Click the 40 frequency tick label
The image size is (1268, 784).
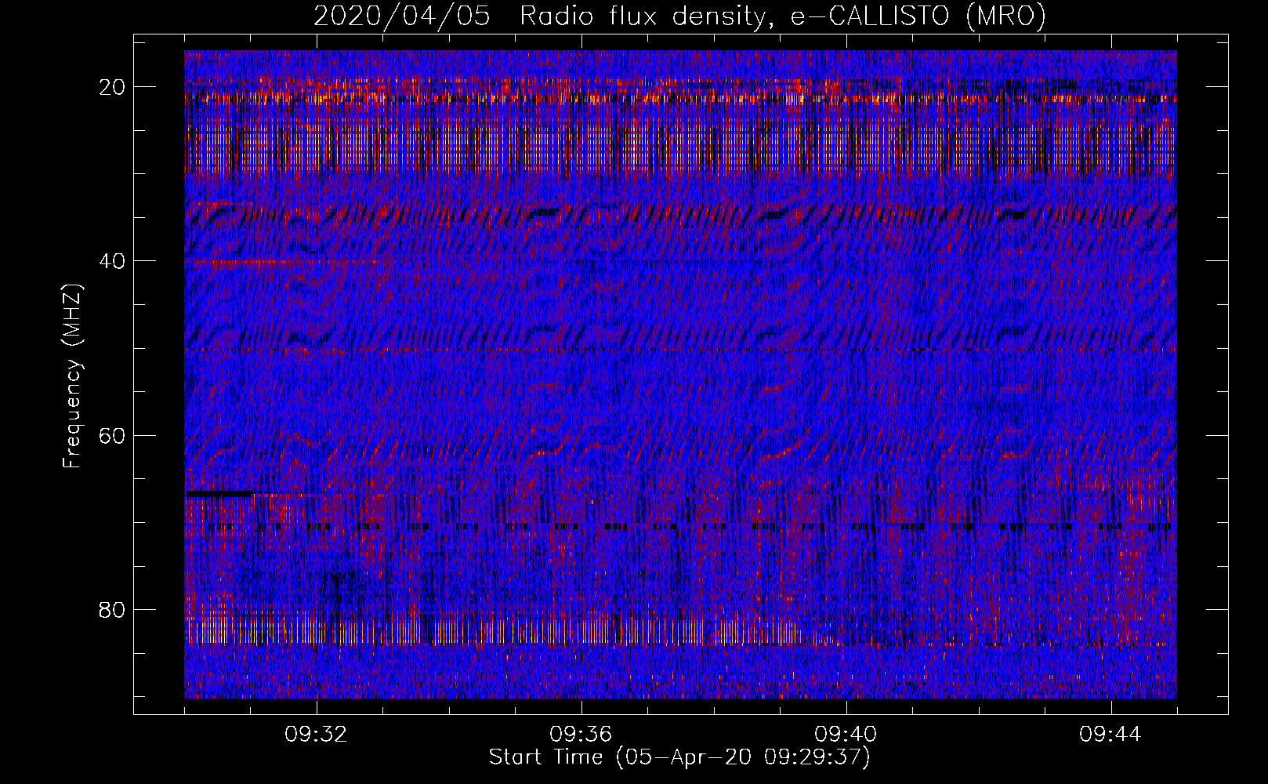coord(113,261)
